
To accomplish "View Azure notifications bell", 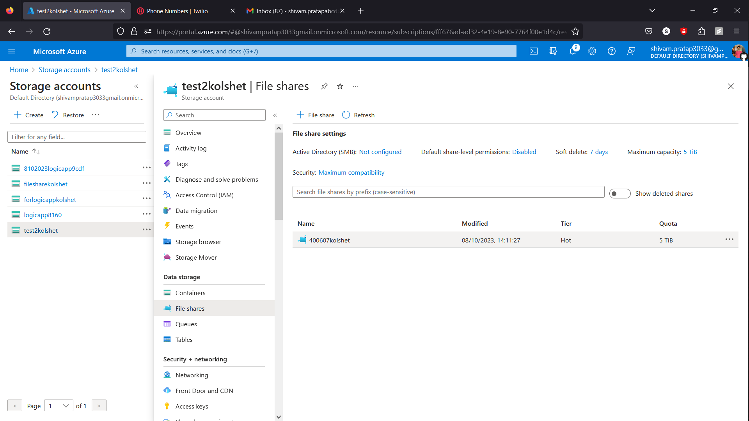I will (573, 51).
